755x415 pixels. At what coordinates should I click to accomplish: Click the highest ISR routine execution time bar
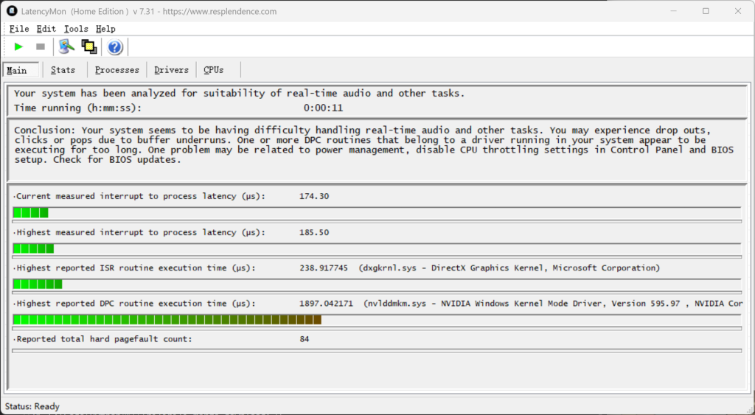pyautogui.click(x=38, y=284)
